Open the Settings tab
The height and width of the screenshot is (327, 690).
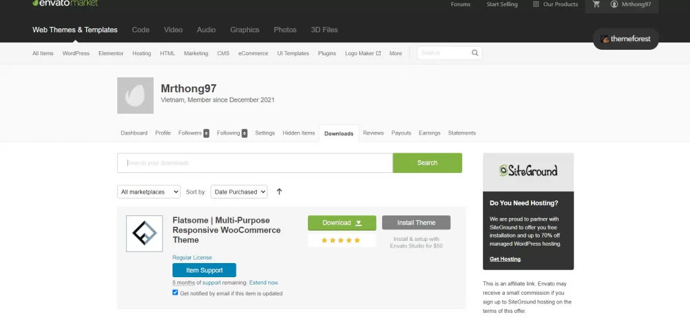(x=265, y=133)
